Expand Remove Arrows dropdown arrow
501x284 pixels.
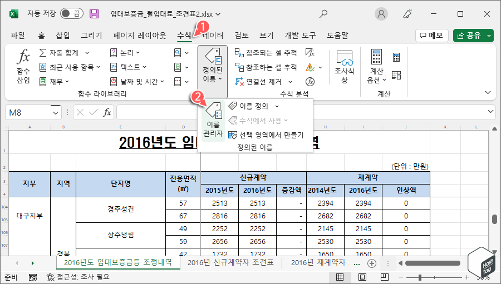tap(290, 82)
